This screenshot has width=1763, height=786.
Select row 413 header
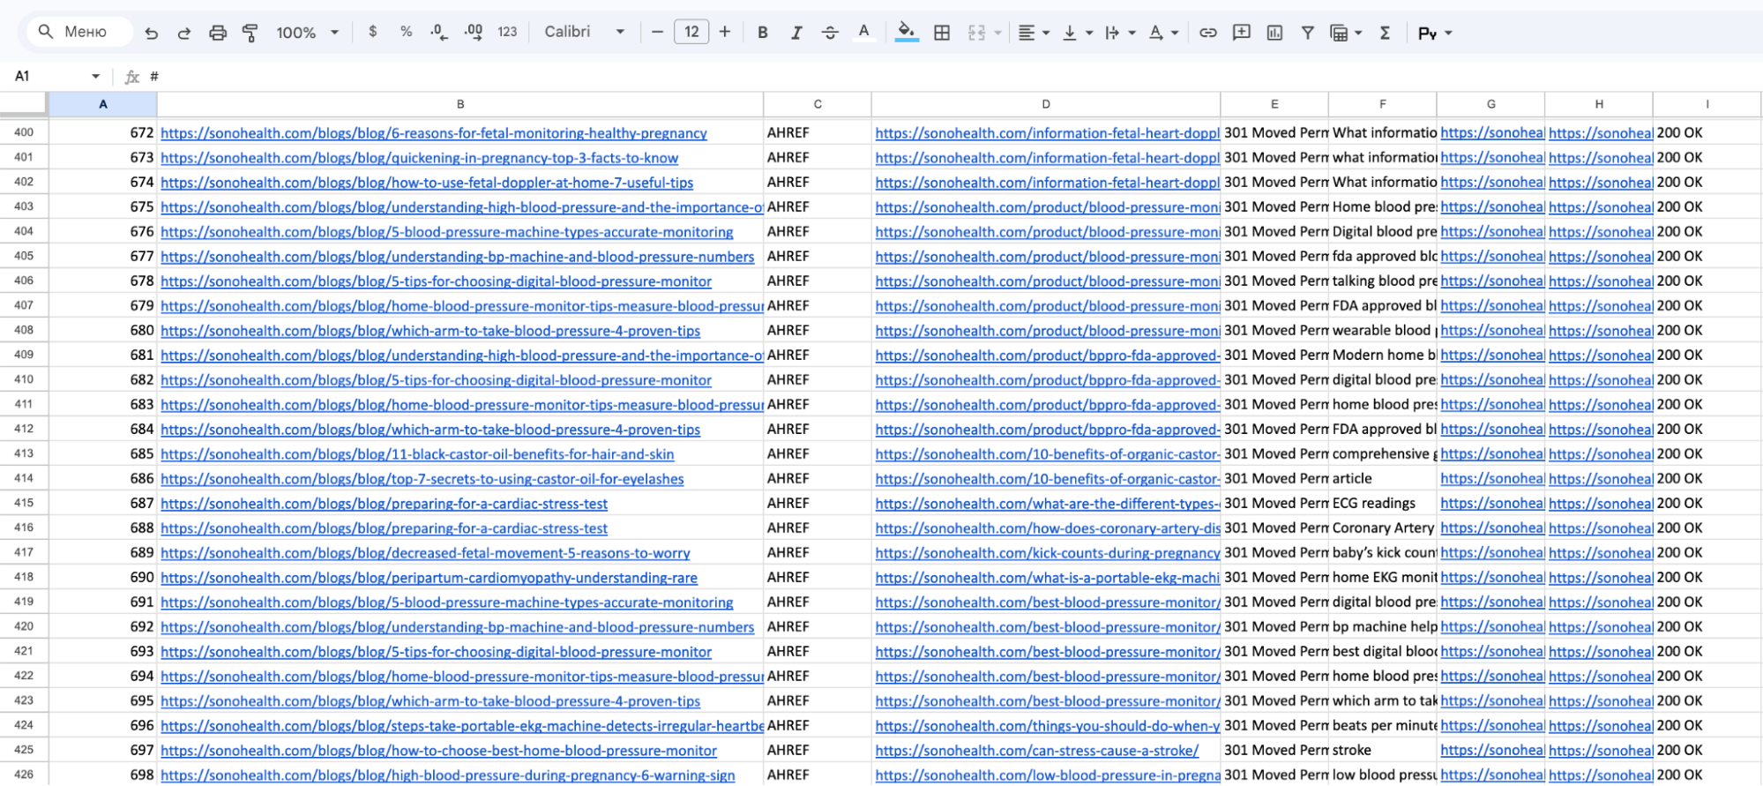click(24, 453)
